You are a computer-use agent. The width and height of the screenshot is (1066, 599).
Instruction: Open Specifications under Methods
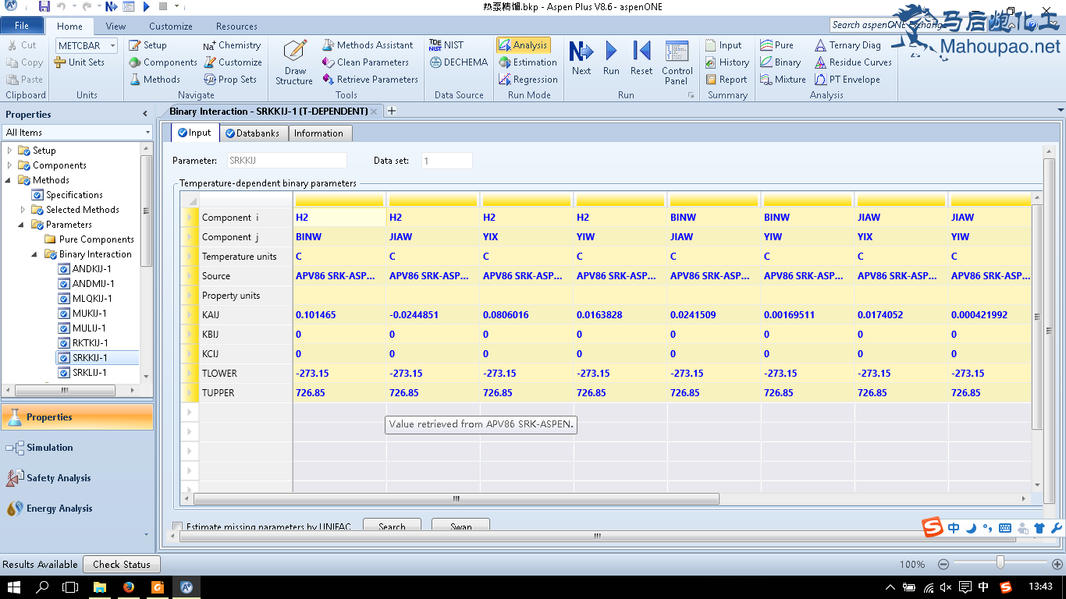(x=74, y=195)
